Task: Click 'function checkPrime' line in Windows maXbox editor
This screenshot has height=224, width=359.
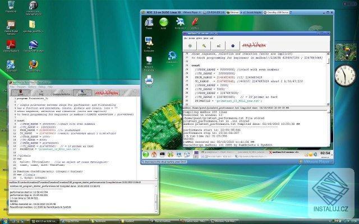Action: (50, 171)
